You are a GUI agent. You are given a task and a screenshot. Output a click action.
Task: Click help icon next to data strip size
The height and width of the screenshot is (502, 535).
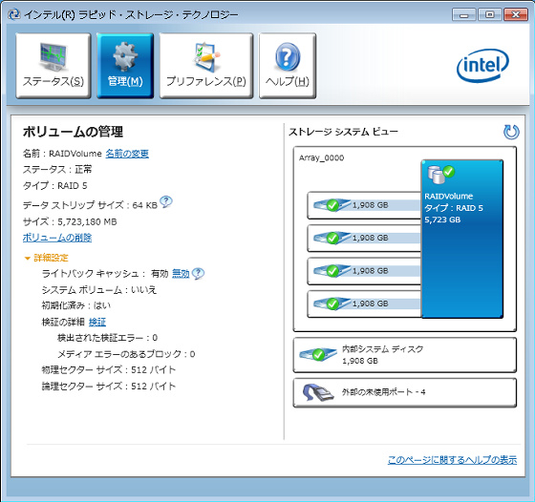(166, 202)
